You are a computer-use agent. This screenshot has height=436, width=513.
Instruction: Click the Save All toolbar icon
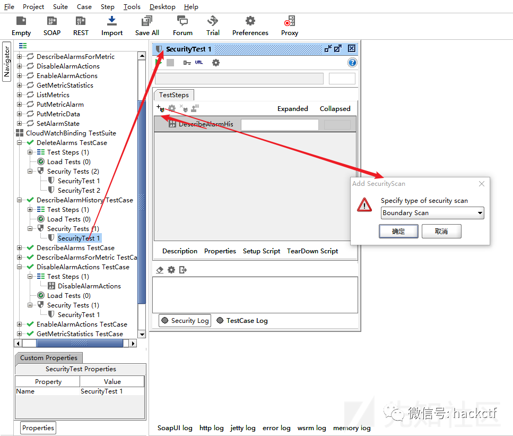(x=147, y=26)
